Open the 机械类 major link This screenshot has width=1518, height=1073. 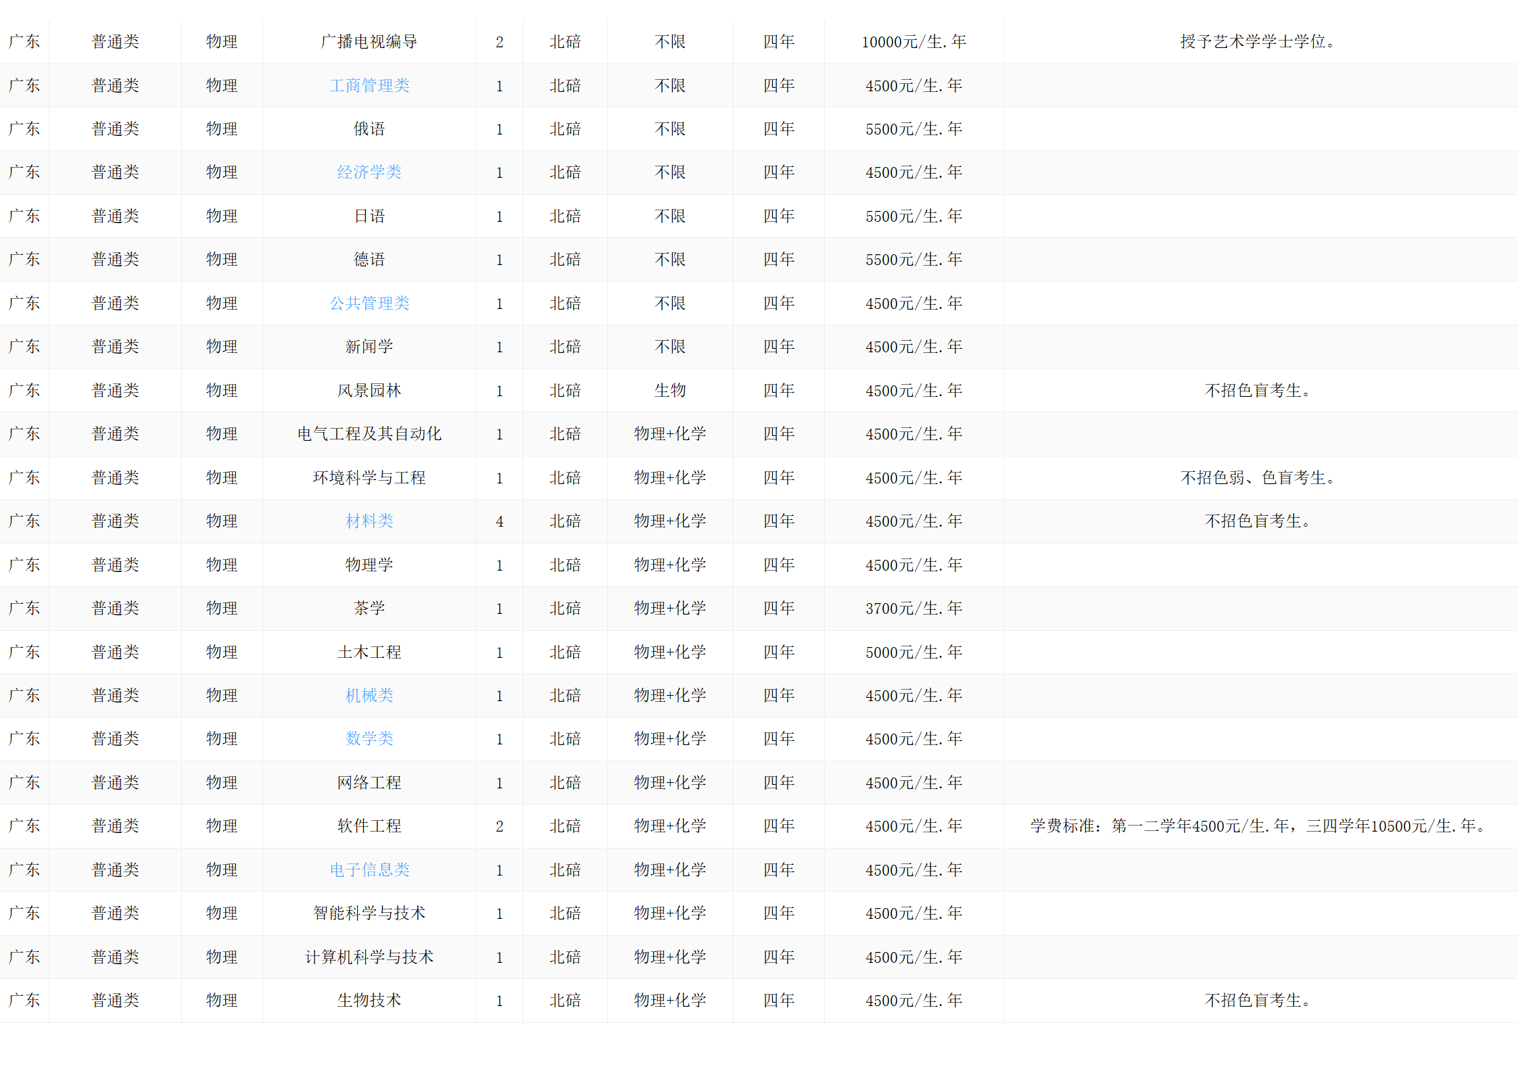tap(369, 696)
